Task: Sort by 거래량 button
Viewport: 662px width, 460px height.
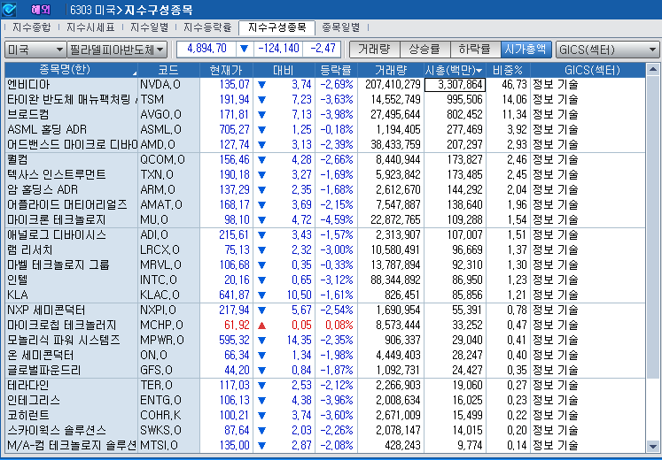Action: [x=374, y=50]
